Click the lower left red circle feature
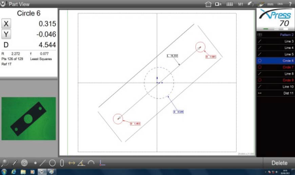 click(x=118, y=119)
